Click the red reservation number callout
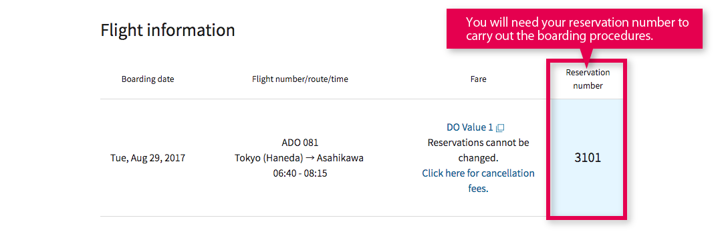722x242 pixels. [x=574, y=29]
